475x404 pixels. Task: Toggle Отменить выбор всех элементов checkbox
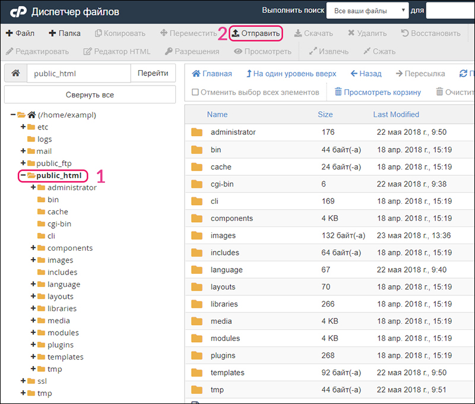(x=195, y=92)
